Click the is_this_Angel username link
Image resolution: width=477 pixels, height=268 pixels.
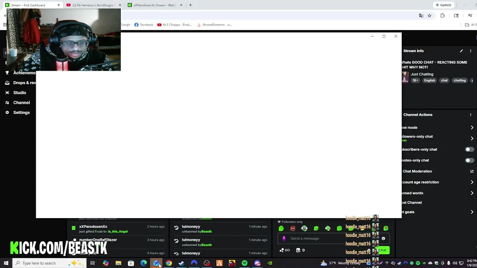[x=118, y=232]
